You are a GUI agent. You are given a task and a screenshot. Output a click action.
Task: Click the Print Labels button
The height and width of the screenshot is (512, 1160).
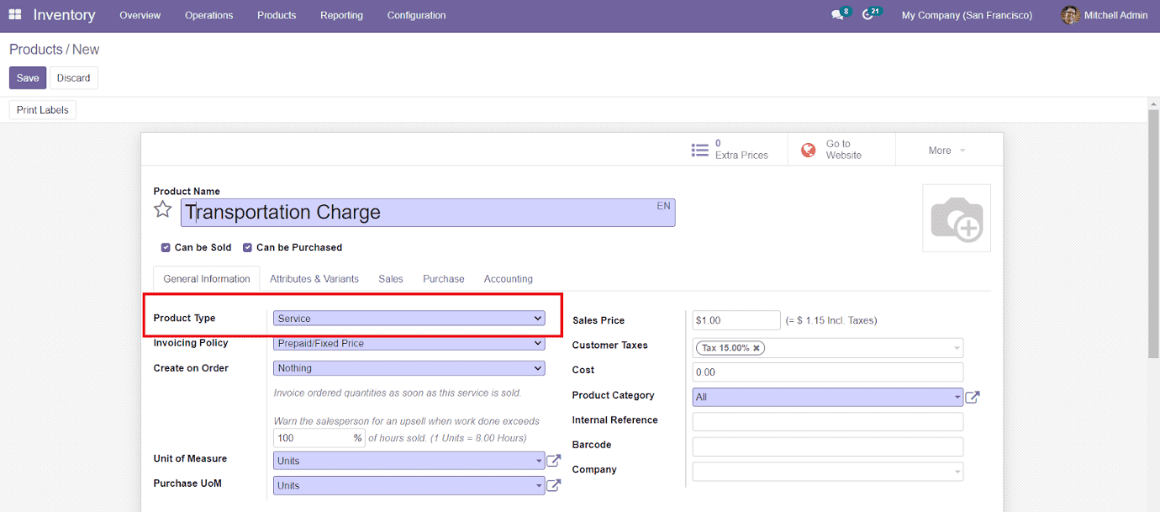(x=42, y=109)
